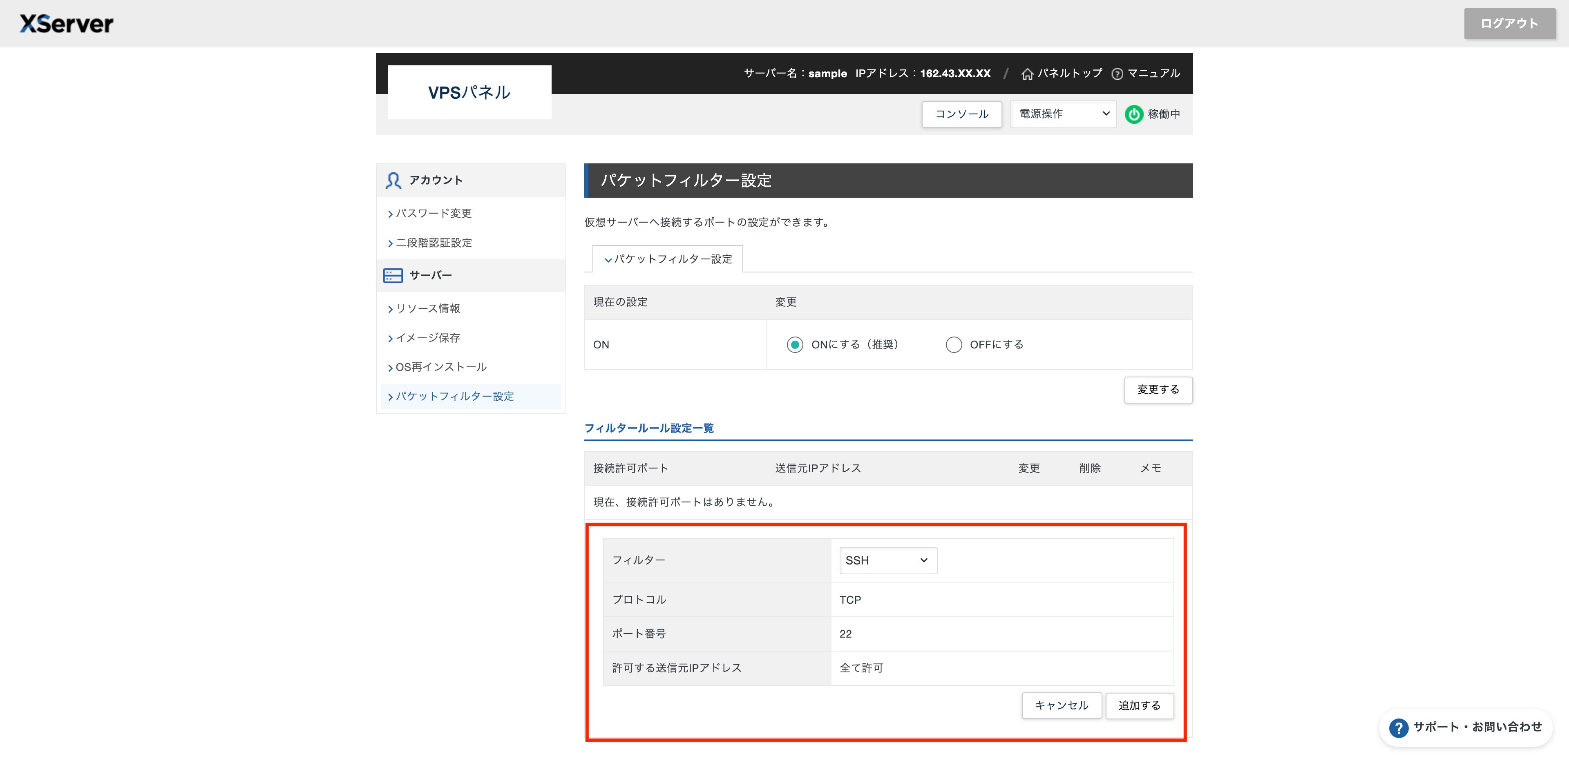The width and height of the screenshot is (1569, 763).
Task: Click the server icon beside サーバー
Action: tap(392, 275)
